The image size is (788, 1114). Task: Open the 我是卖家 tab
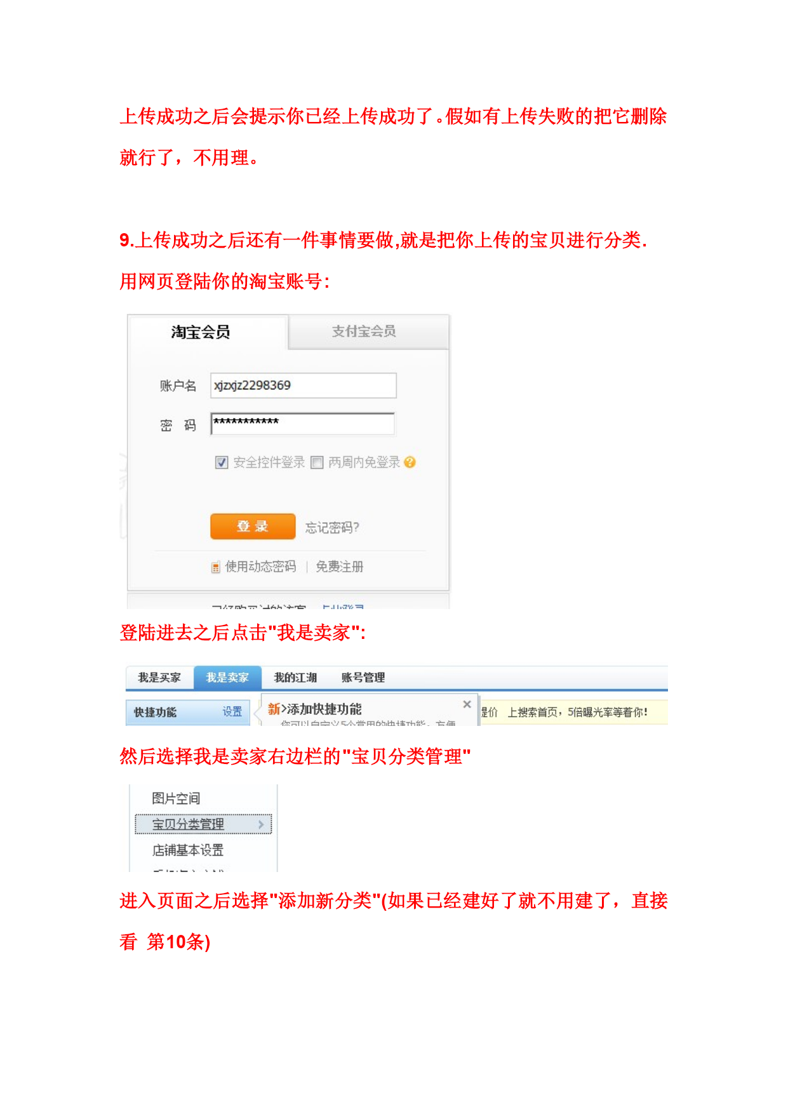point(227,678)
